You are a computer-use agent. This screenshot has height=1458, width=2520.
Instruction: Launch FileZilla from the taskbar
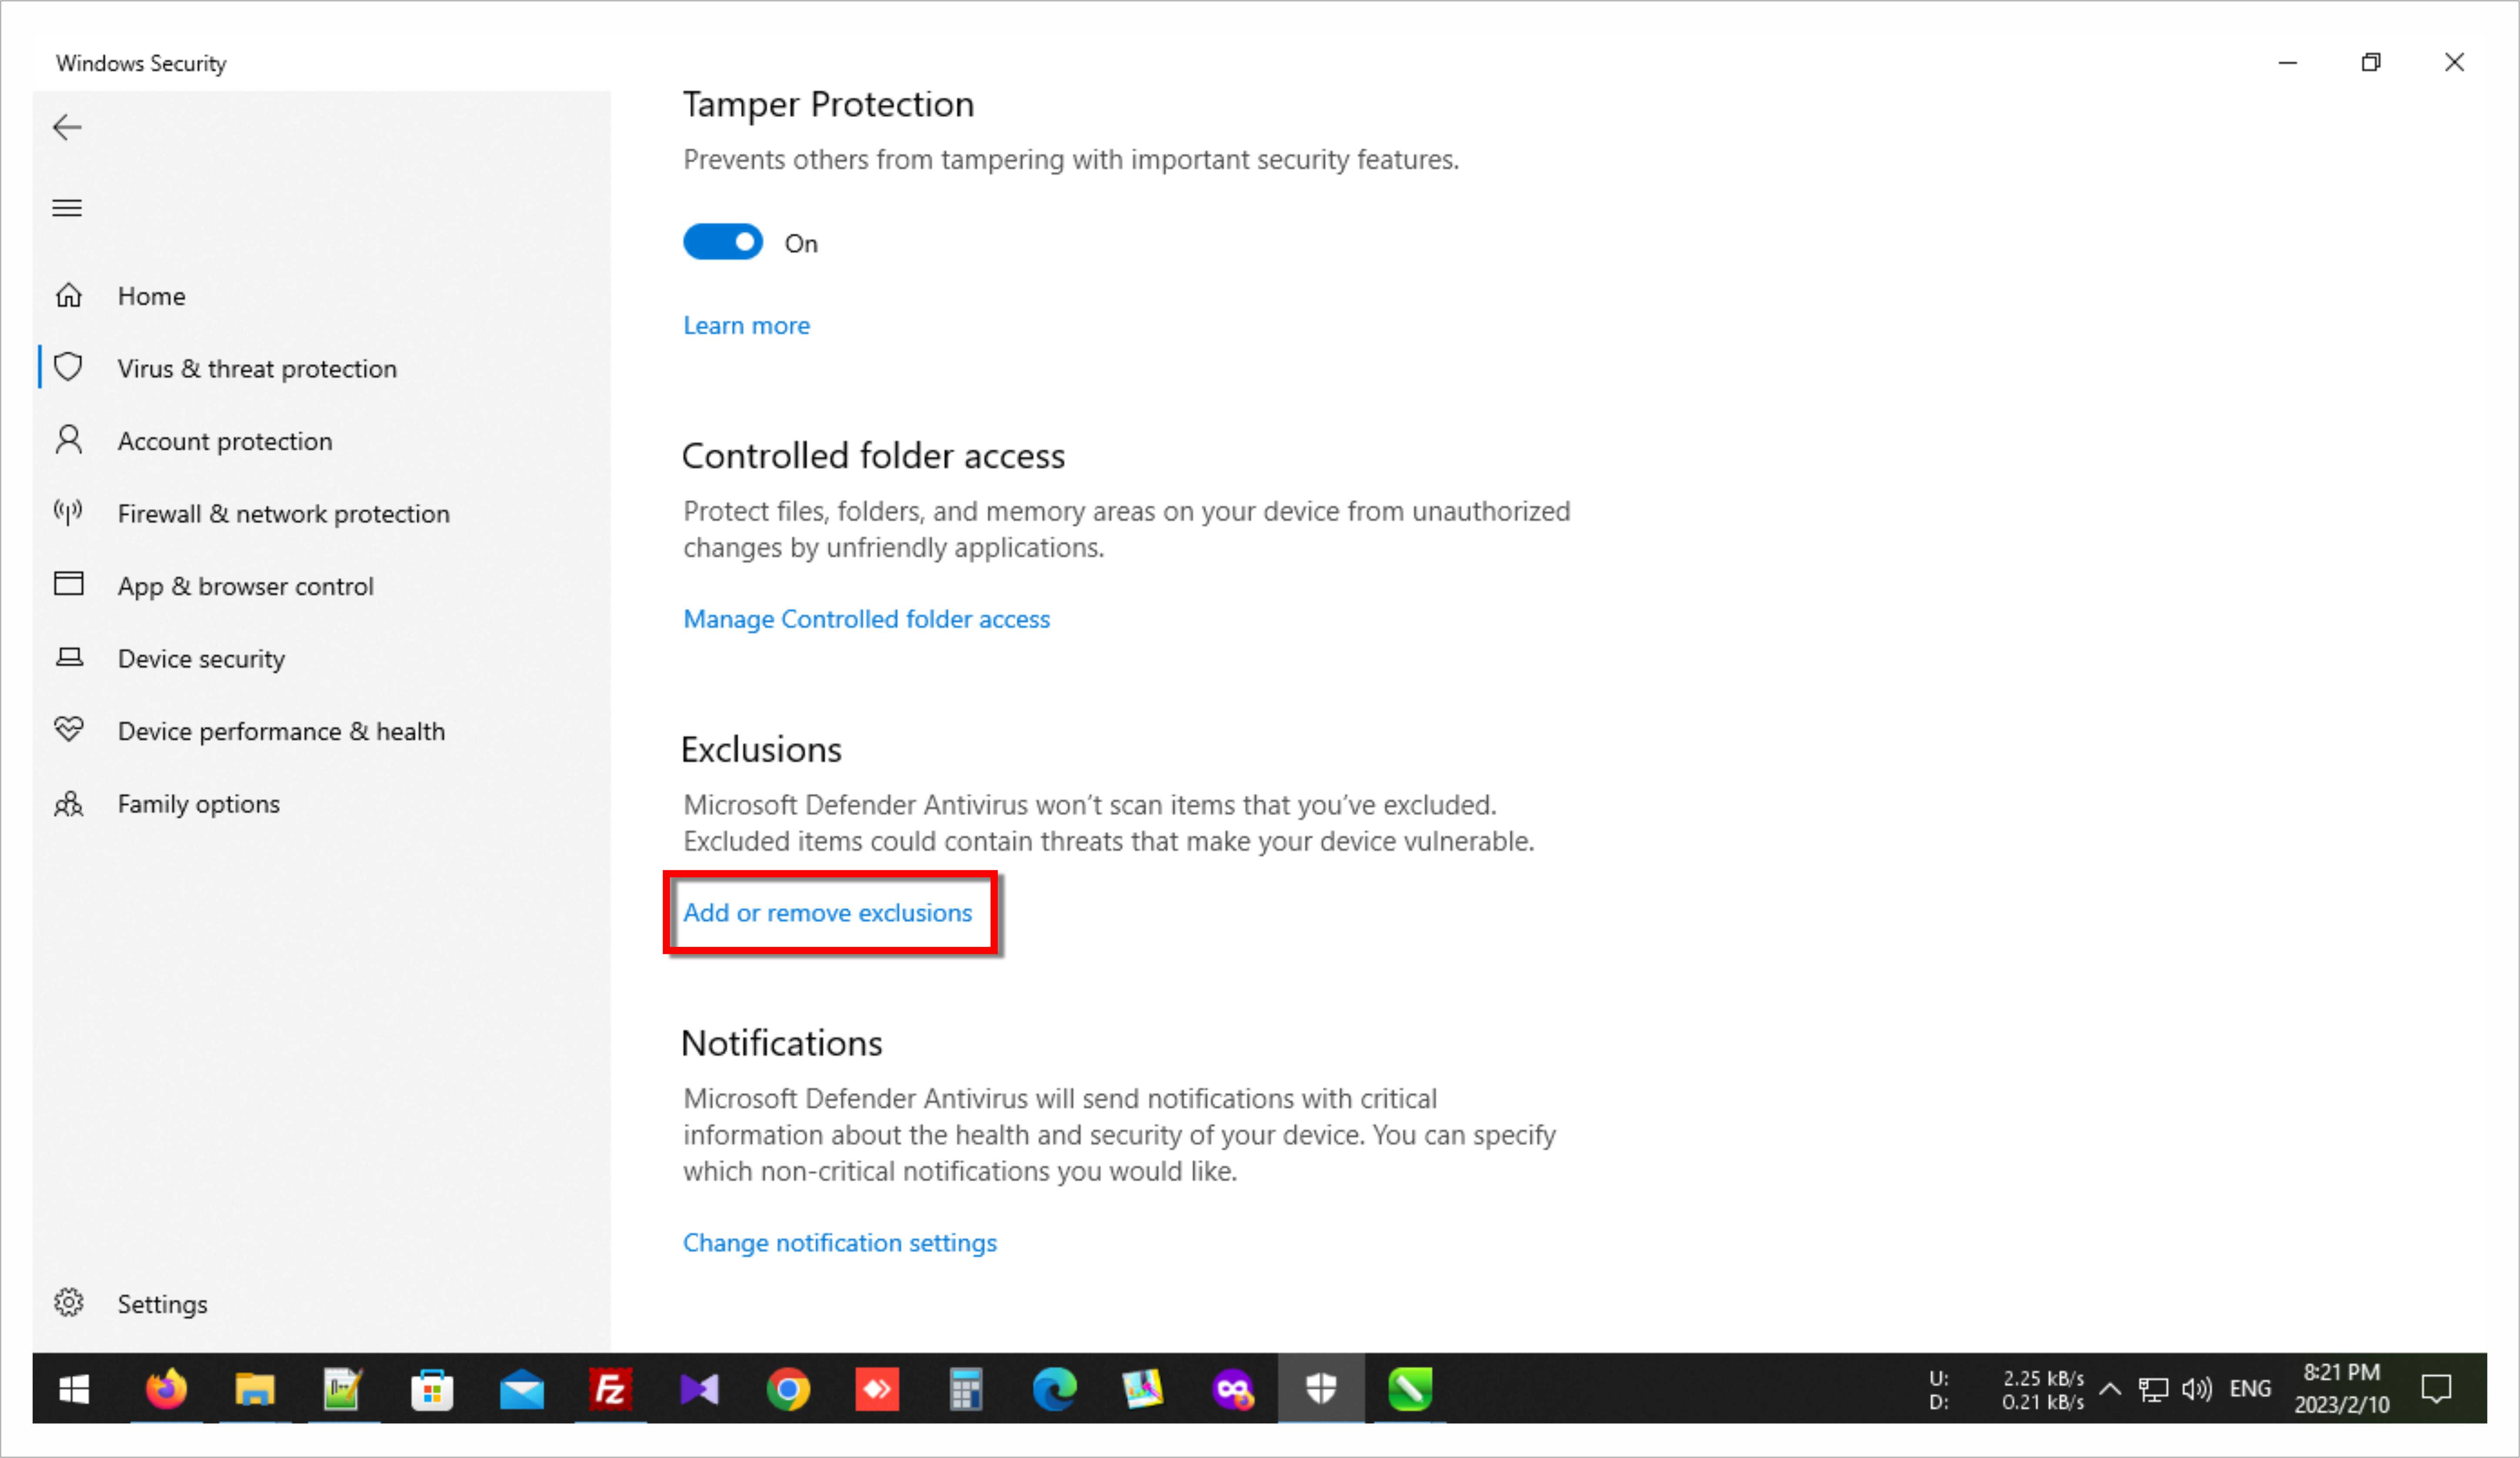click(610, 1388)
